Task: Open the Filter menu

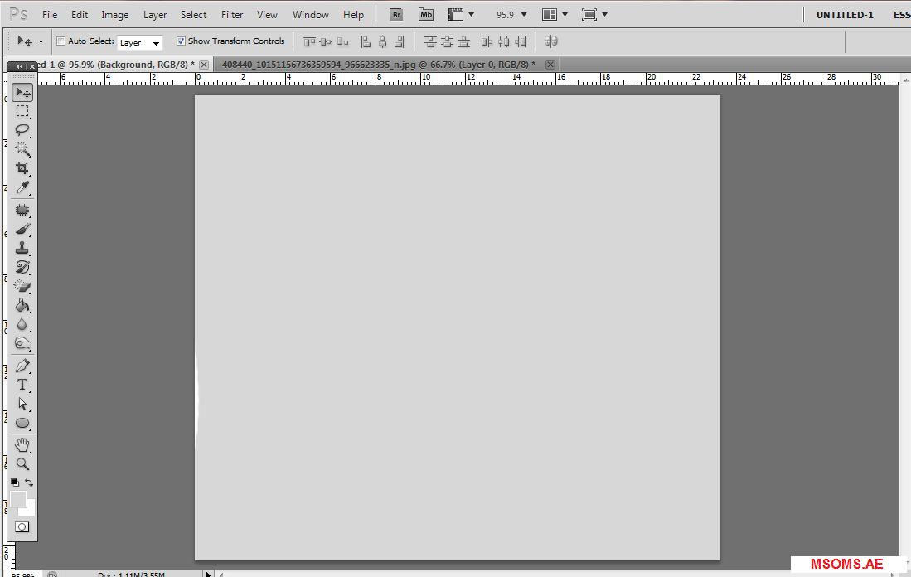Action: tap(232, 15)
